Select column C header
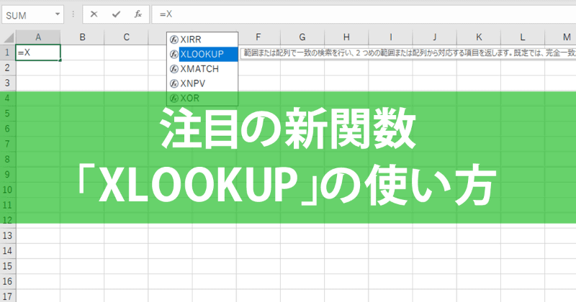Image resolution: width=576 pixels, height=302 pixels. point(127,37)
